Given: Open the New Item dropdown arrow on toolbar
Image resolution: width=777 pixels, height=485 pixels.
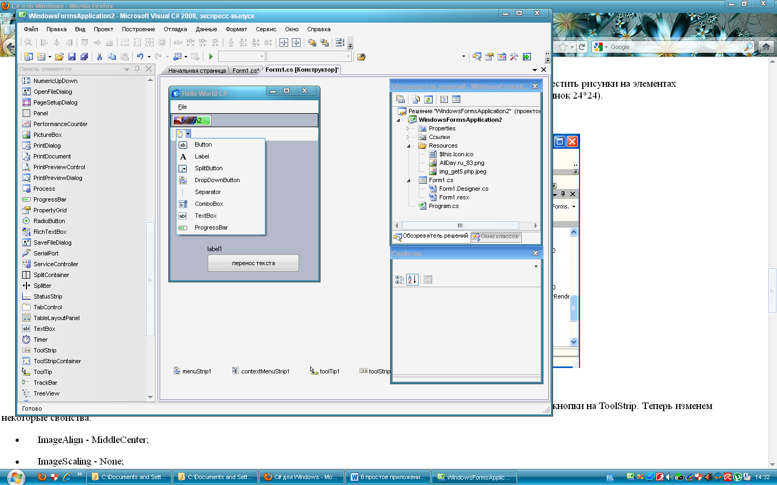Looking at the screenshot, I should point(50,57).
